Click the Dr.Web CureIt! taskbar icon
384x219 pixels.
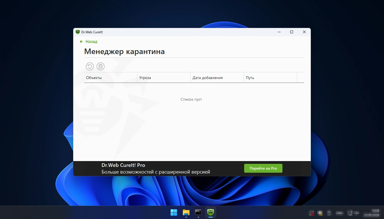(x=211, y=212)
